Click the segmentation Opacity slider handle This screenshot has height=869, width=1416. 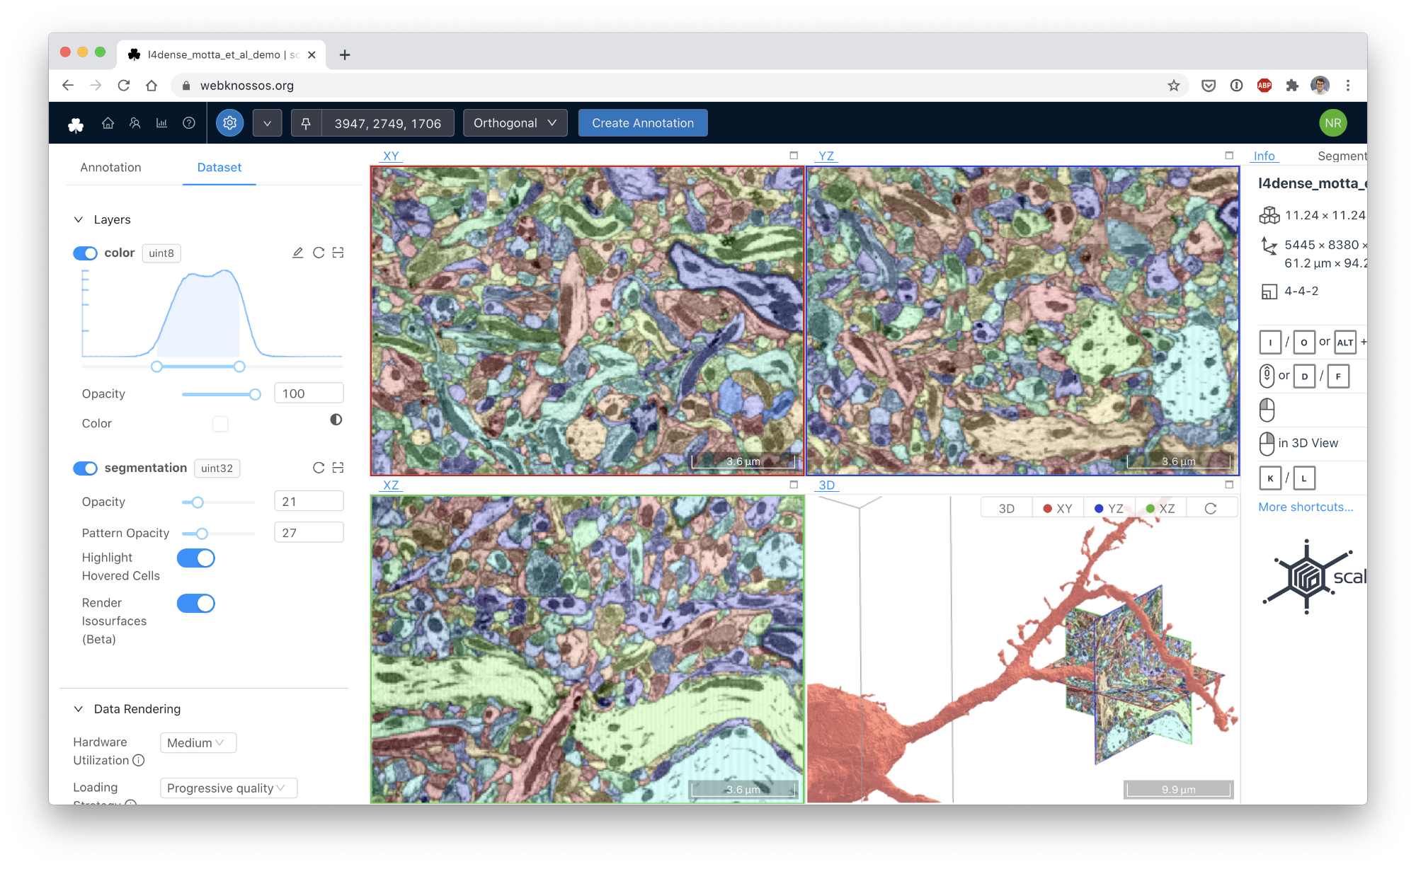click(198, 502)
